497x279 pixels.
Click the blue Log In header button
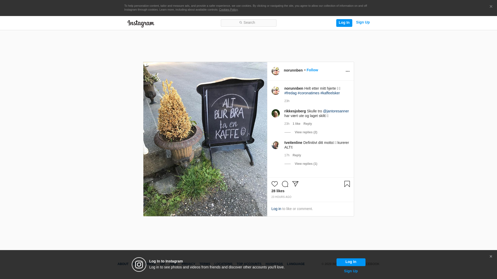pyautogui.click(x=344, y=23)
